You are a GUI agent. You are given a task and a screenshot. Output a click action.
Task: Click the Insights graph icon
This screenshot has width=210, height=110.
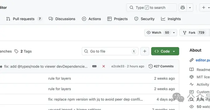coord(163,19)
